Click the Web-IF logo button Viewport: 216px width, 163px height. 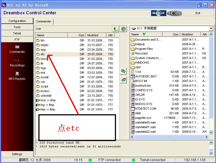tap(159, 13)
